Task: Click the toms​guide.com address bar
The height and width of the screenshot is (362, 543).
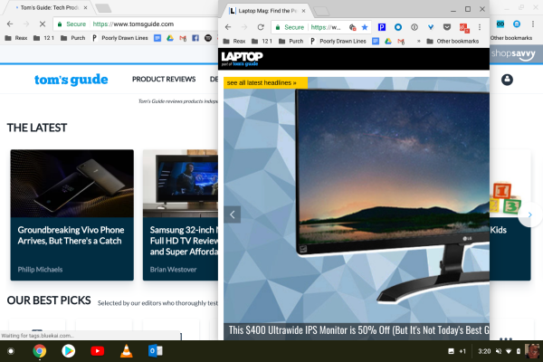Action: [x=135, y=24]
